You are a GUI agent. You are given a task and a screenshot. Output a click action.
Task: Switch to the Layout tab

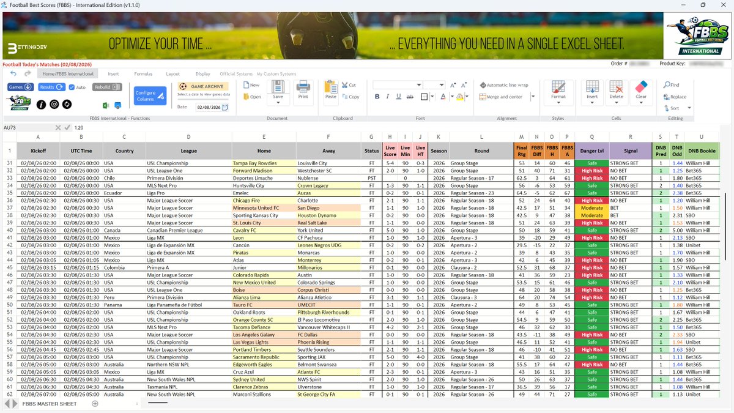(x=173, y=74)
